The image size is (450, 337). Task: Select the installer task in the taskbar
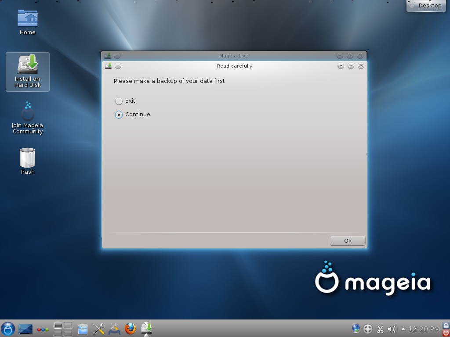[146, 329]
